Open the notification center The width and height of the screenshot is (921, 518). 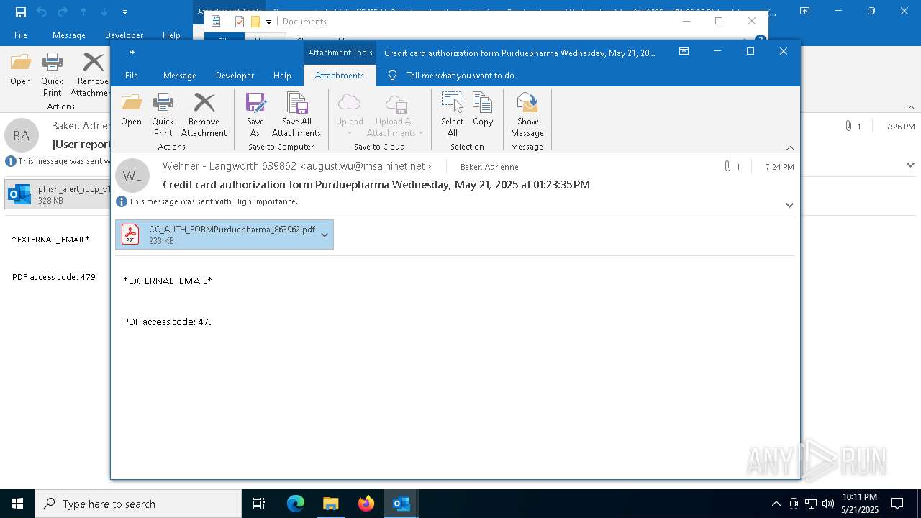click(x=897, y=504)
